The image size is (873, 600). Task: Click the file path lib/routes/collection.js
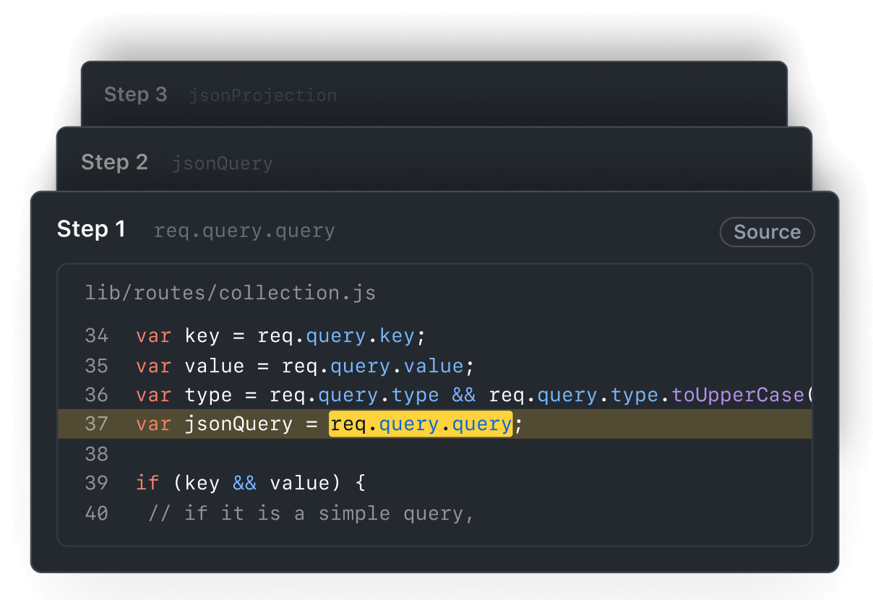(x=230, y=292)
